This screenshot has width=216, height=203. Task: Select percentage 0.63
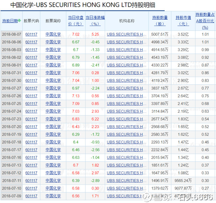[x=205, y=111]
